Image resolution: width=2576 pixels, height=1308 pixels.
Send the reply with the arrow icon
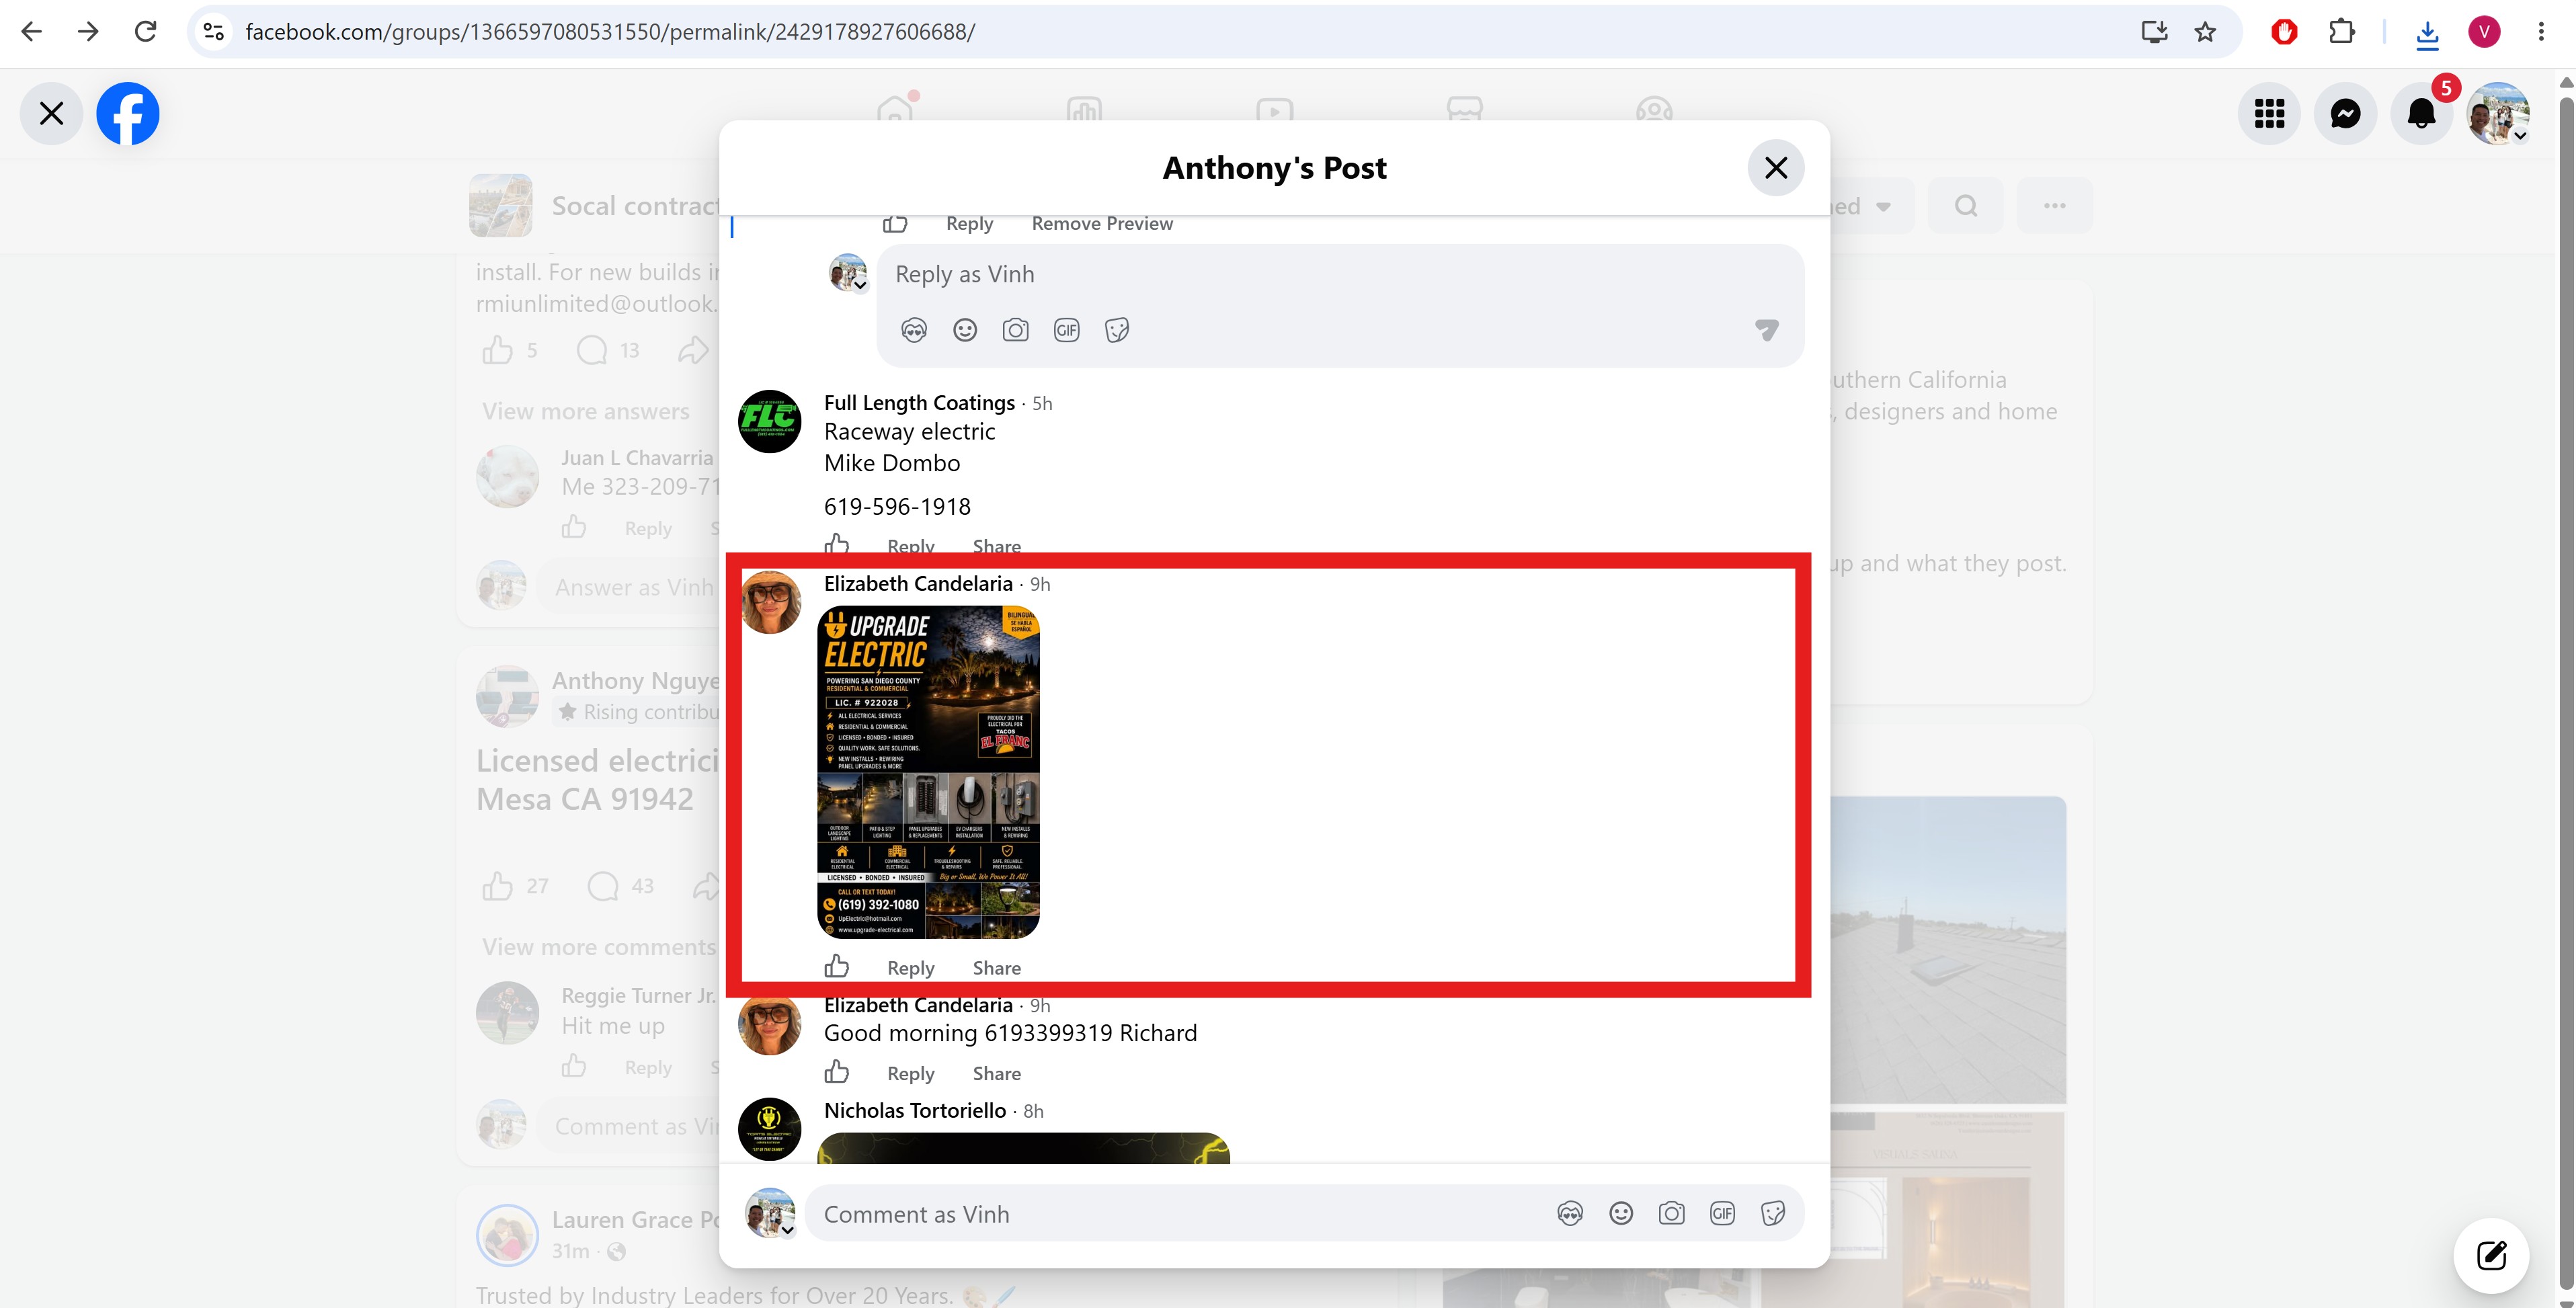[1767, 330]
